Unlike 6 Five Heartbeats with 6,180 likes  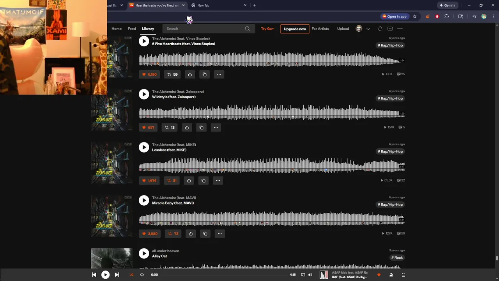pos(149,74)
